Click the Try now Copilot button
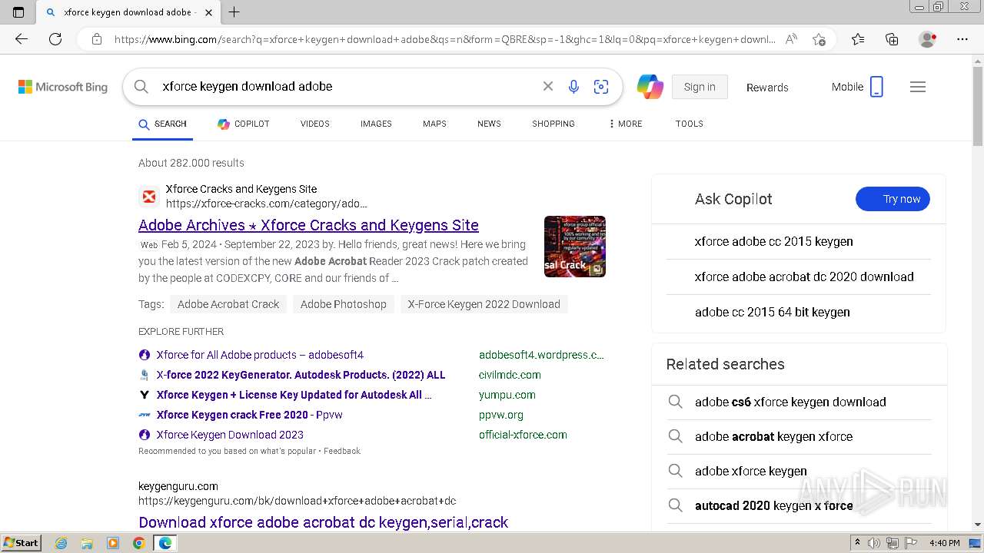The width and height of the screenshot is (984, 553). [x=893, y=199]
